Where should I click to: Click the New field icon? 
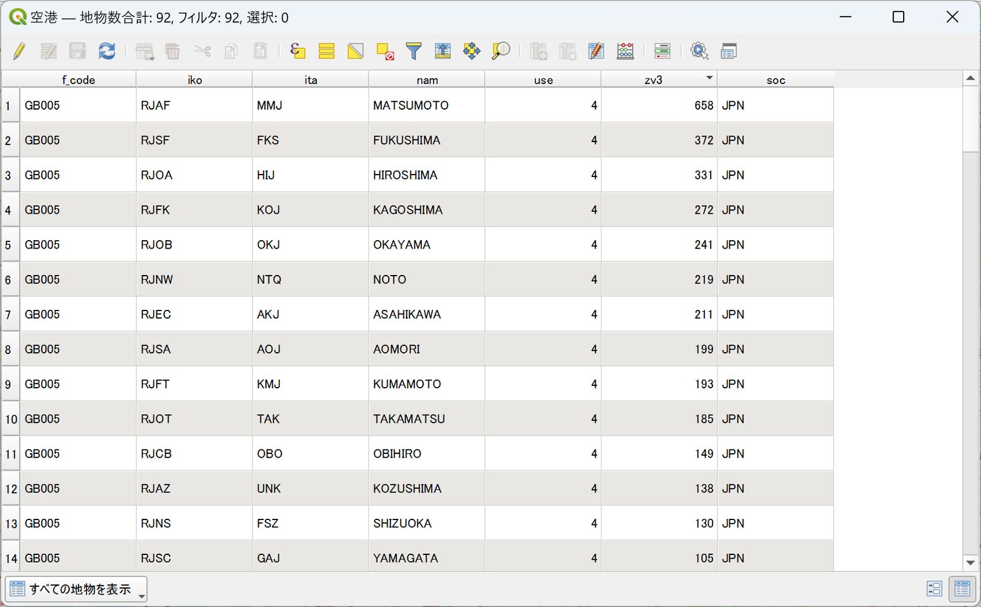tap(538, 51)
